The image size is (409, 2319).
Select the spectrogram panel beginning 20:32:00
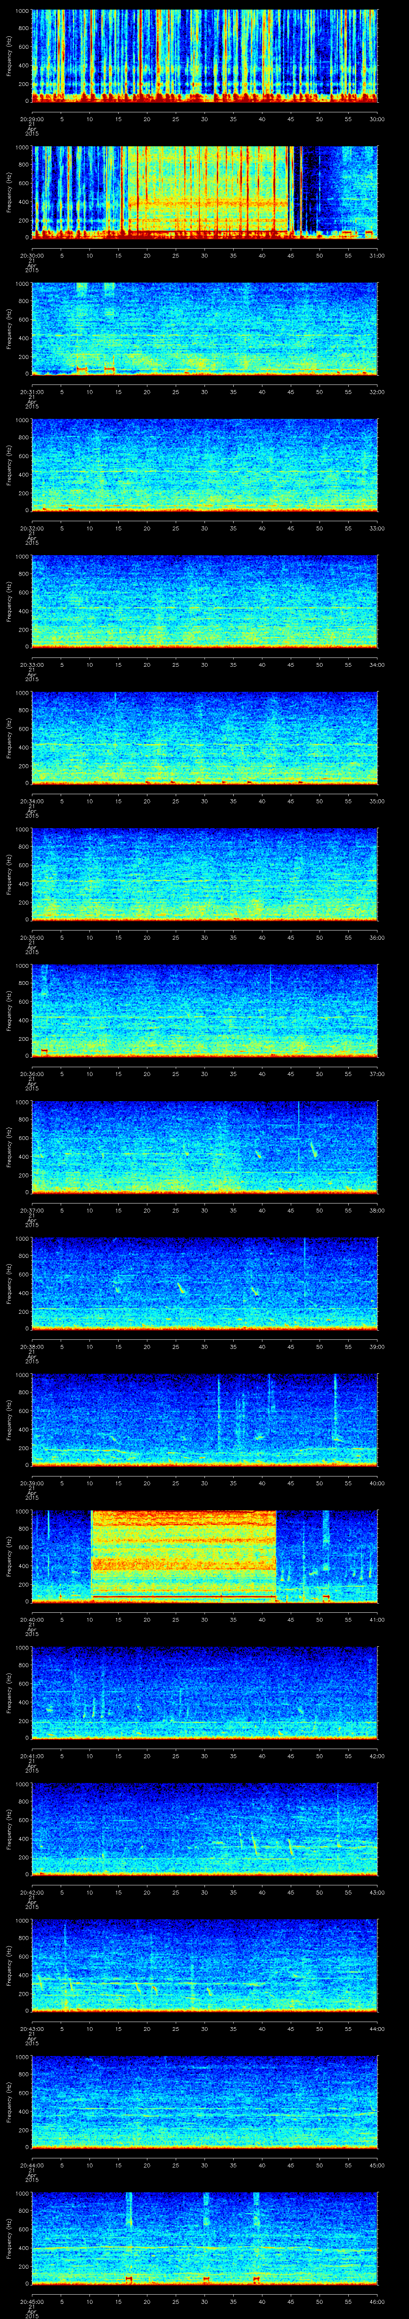point(204,464)
